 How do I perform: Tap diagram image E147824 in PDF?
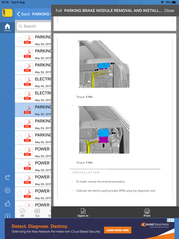click(x=104, y=130)
